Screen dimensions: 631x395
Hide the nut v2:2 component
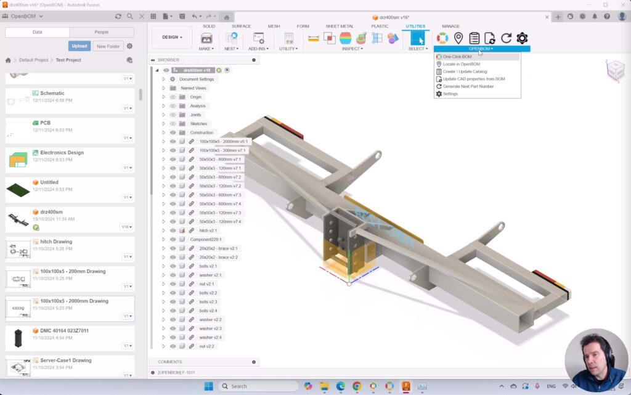click(173, 346)
